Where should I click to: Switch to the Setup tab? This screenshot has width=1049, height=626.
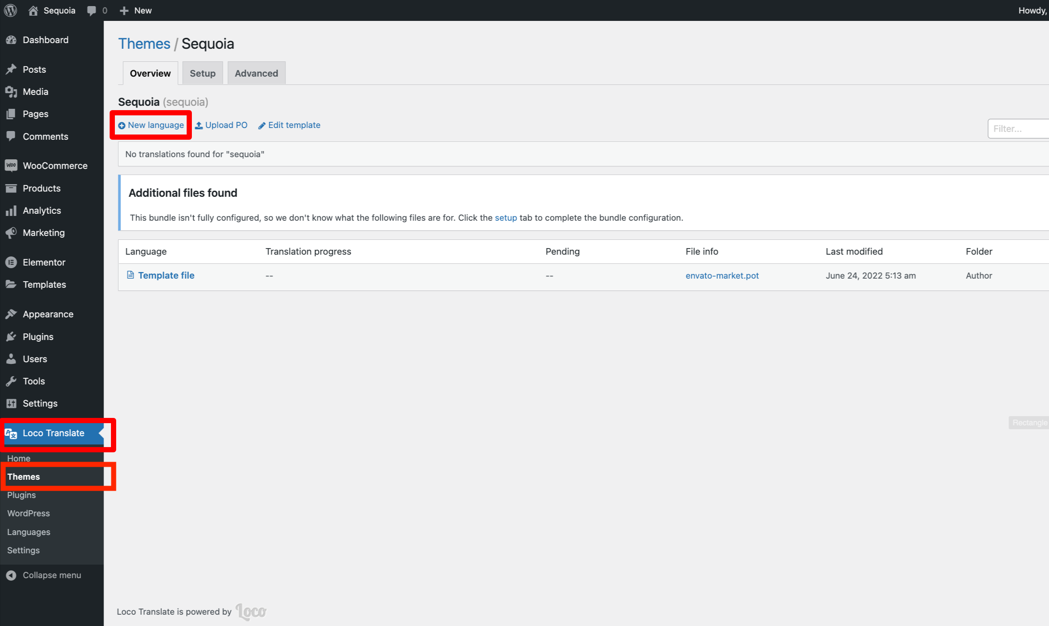click(x=202, y=73)
